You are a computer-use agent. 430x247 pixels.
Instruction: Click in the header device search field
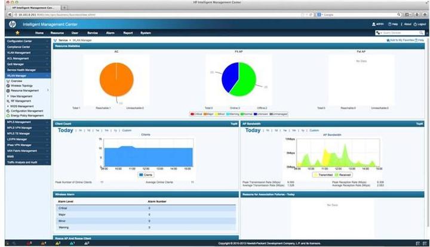(400, 33)
